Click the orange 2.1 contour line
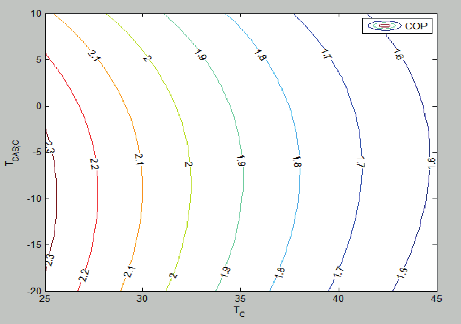The width and height of the screenshot is (461, 324). [x=142, y=199]
